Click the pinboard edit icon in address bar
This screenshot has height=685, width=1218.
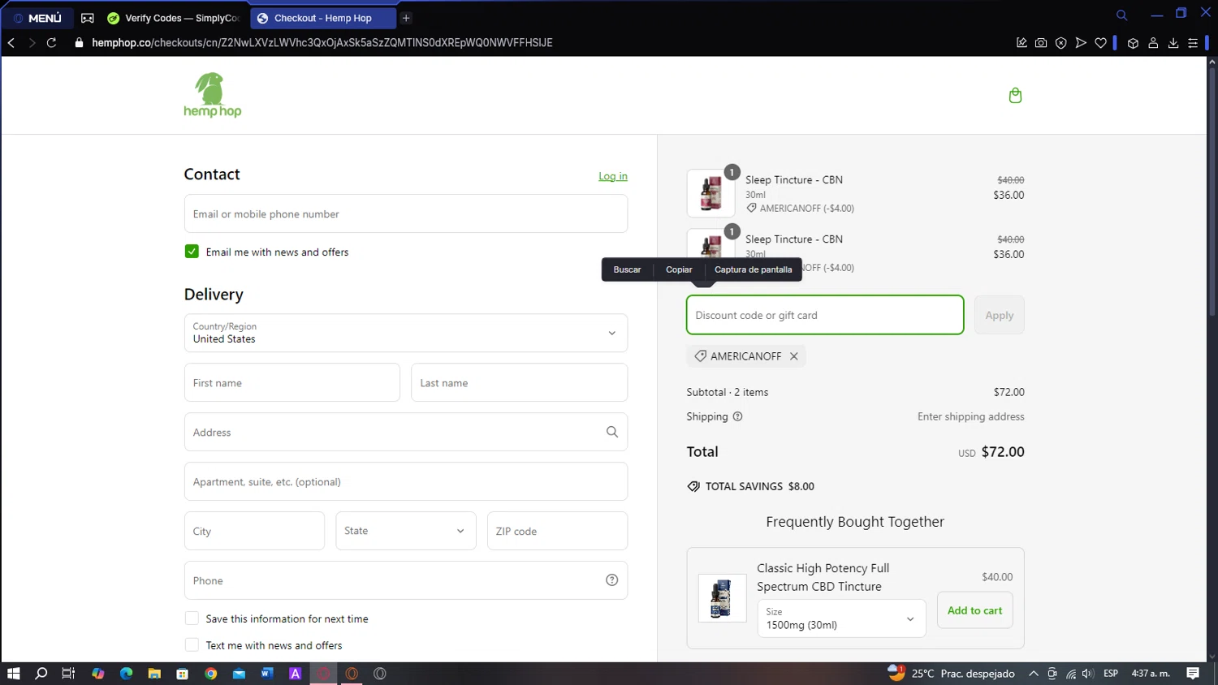click(x=1021, y=43)
